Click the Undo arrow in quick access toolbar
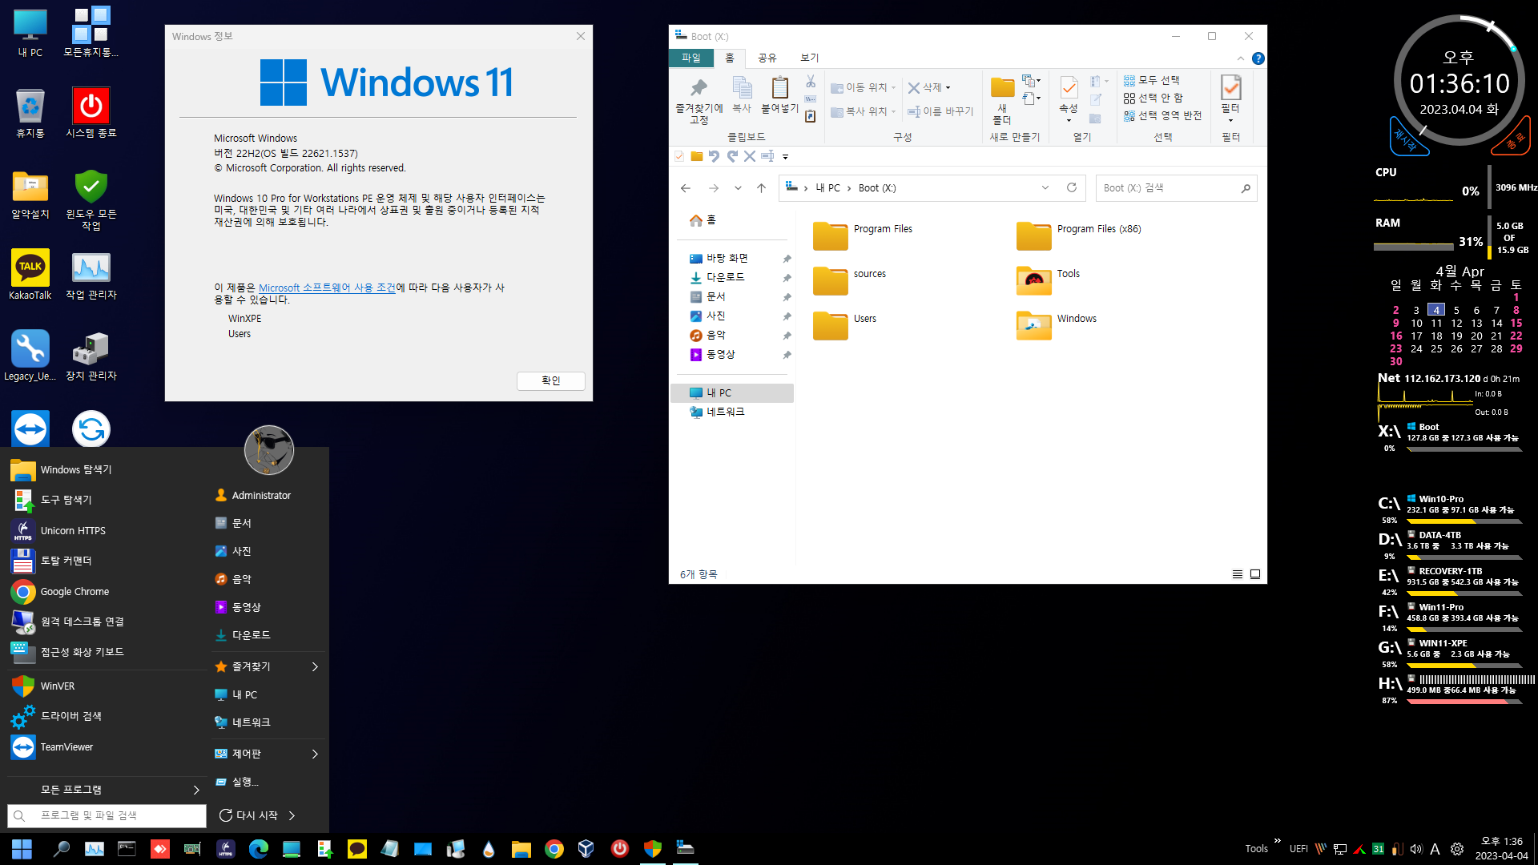Image resolution: width=1538 pixels, height=865 pixels. pos(714,156)
